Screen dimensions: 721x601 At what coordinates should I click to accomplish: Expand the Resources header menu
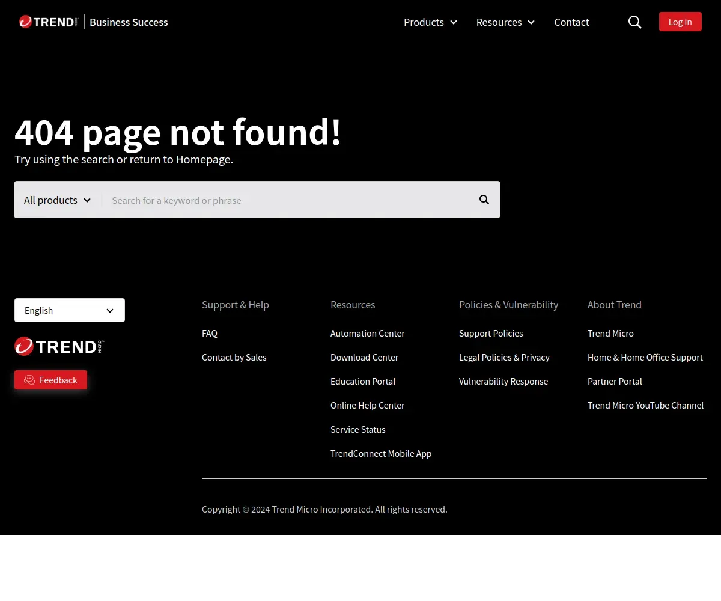tap(505, 22)
